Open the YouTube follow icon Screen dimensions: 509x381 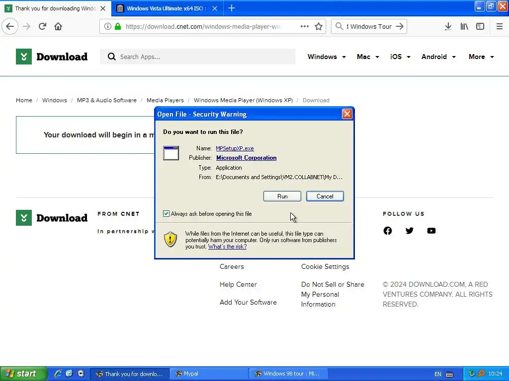point(431,231)
